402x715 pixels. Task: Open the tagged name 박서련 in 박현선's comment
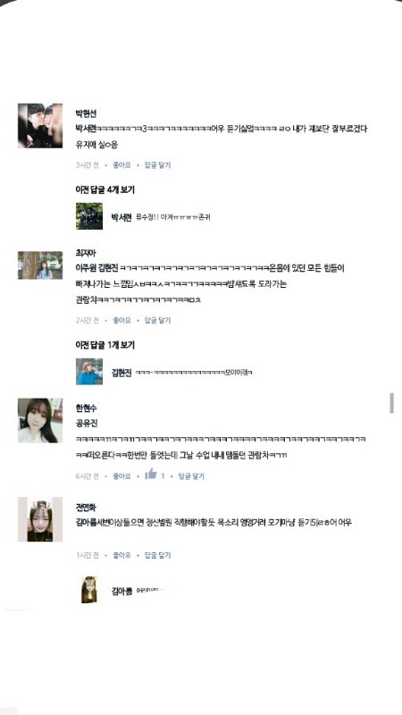86,129
